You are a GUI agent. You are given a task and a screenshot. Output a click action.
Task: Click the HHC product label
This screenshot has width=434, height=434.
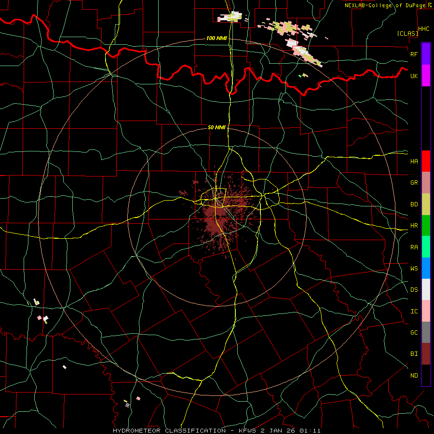(424, 29)
